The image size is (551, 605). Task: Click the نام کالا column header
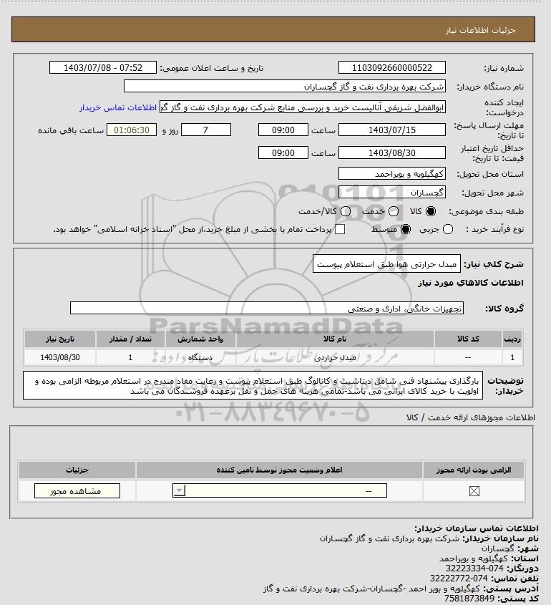[x=335, y=339]
